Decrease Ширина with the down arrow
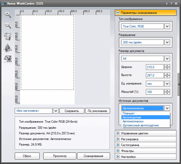 (x=167, y=69)
